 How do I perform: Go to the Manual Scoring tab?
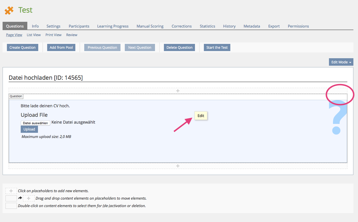150,26
